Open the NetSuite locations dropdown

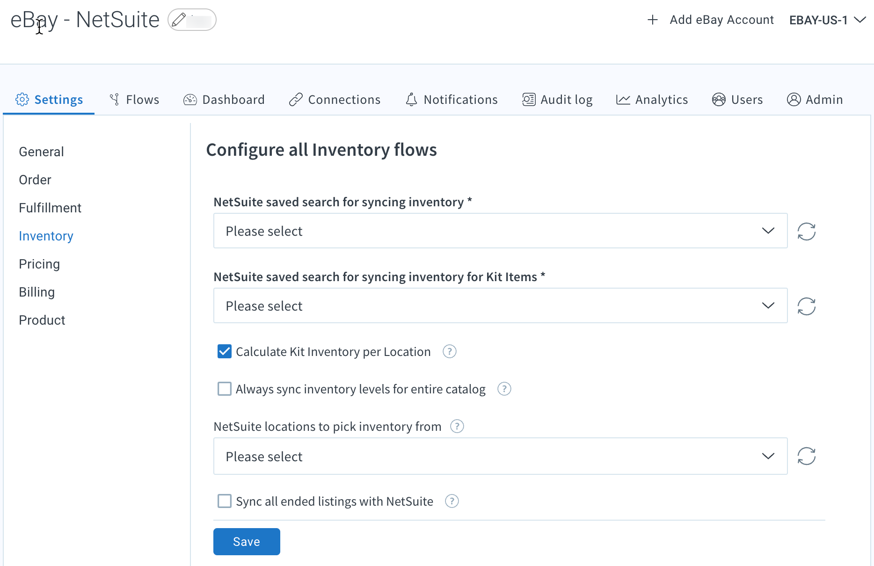pos(500,456)
